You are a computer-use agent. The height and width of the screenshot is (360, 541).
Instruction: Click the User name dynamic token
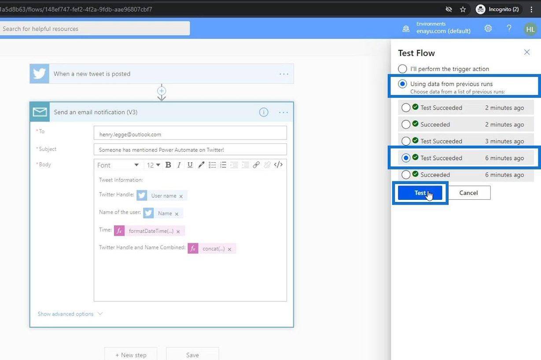[162, 196]
